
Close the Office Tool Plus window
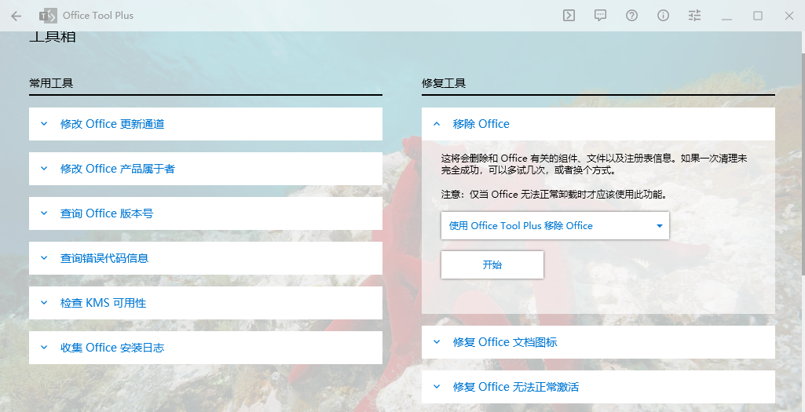point(789,16)
